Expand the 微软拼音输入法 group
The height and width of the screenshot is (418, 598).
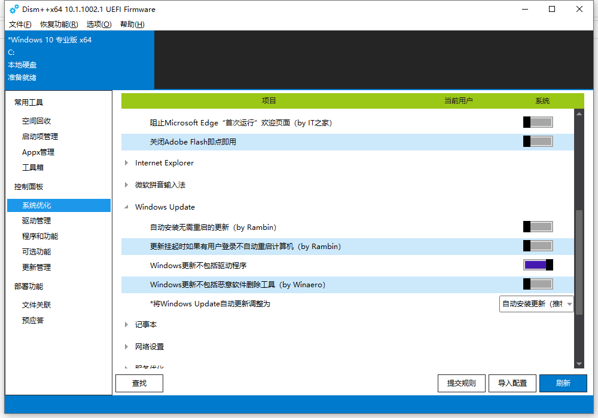[126, 185]
